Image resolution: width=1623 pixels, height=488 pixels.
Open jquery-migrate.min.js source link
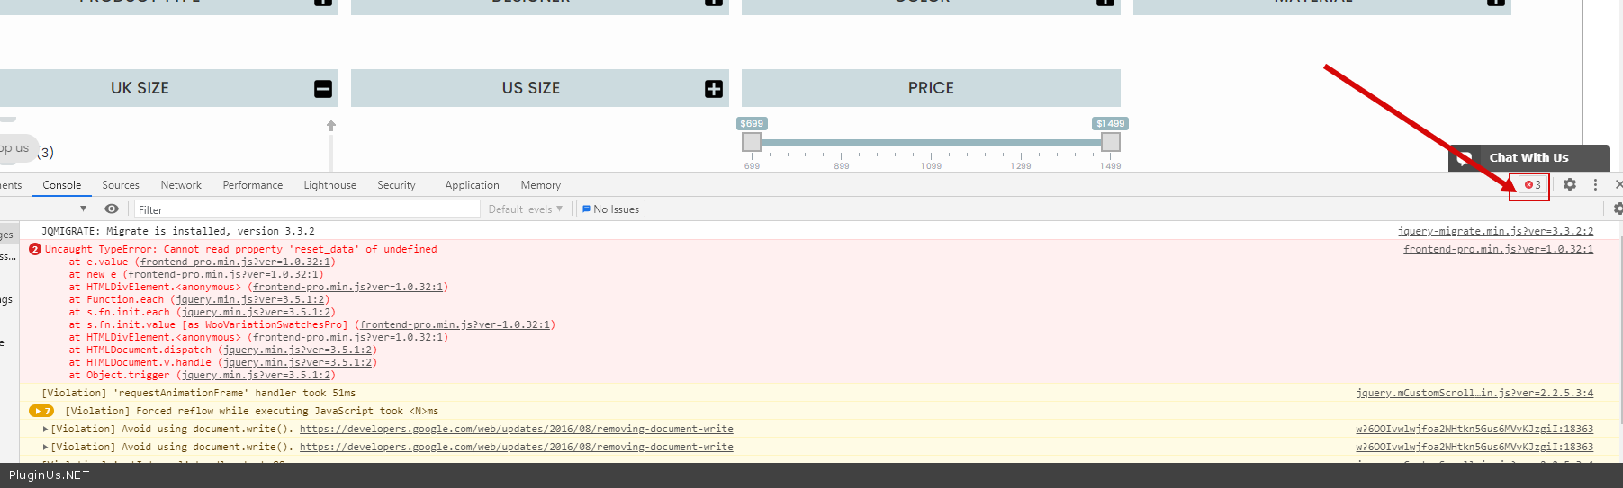click(x=1495, y=231)
